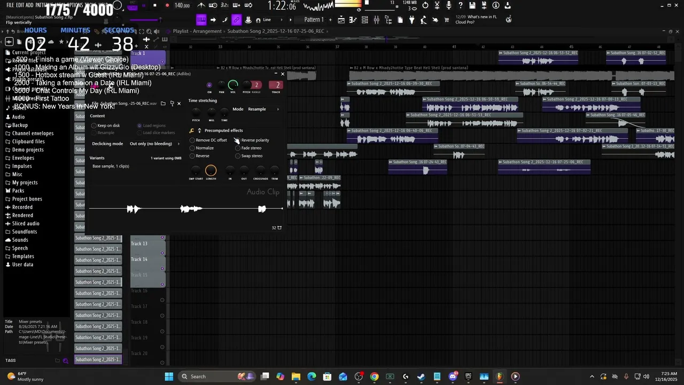This screenshot has width=684, height=385.
Task: Click the record button in transport
Action: pyautogui.click(x=167, y=5)
